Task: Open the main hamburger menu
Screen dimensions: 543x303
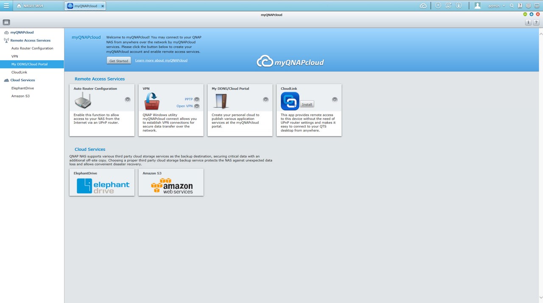Action: click(x=6, y=6)
